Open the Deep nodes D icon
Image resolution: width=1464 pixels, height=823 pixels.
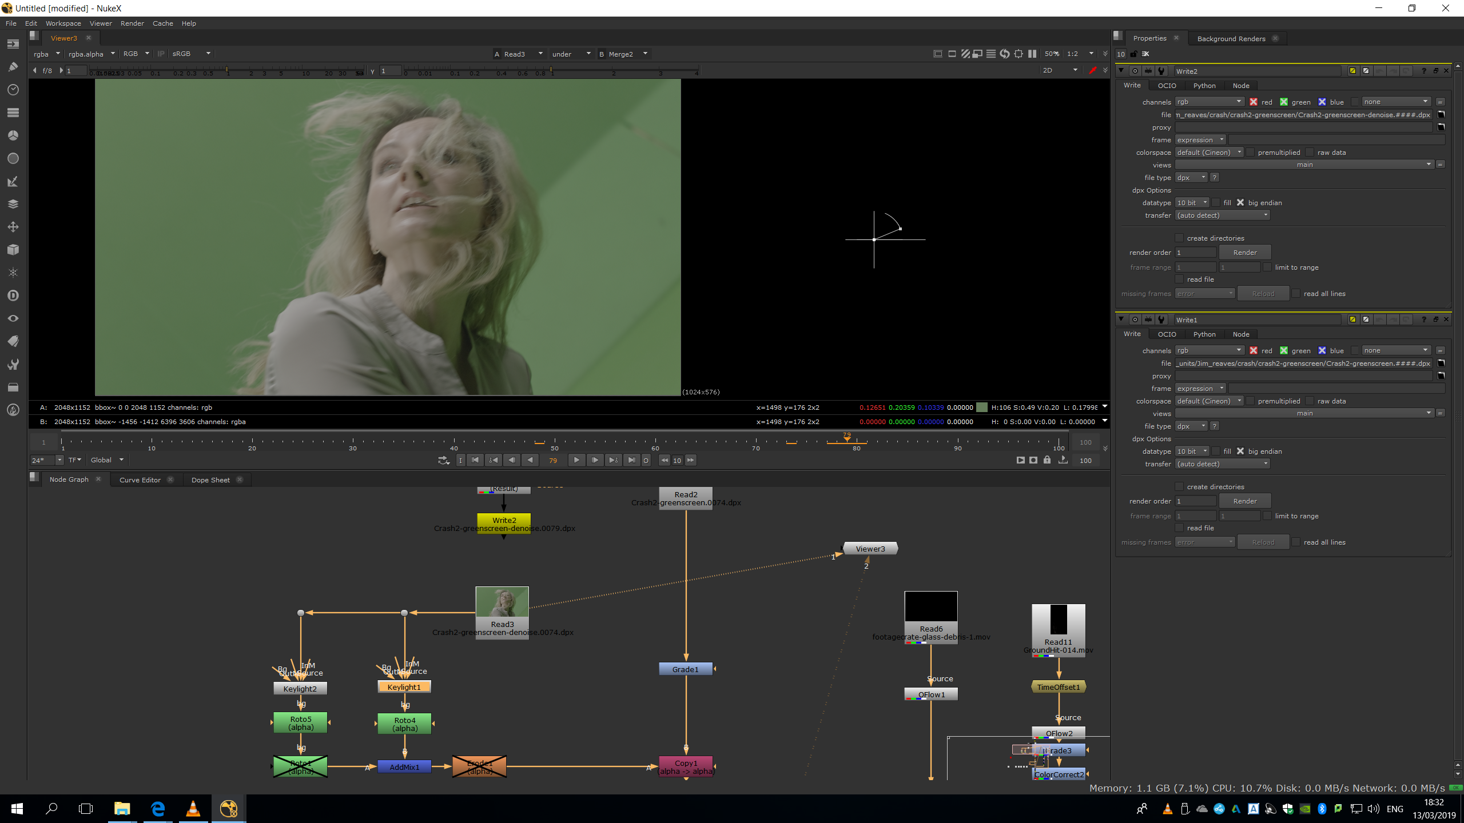13,295
